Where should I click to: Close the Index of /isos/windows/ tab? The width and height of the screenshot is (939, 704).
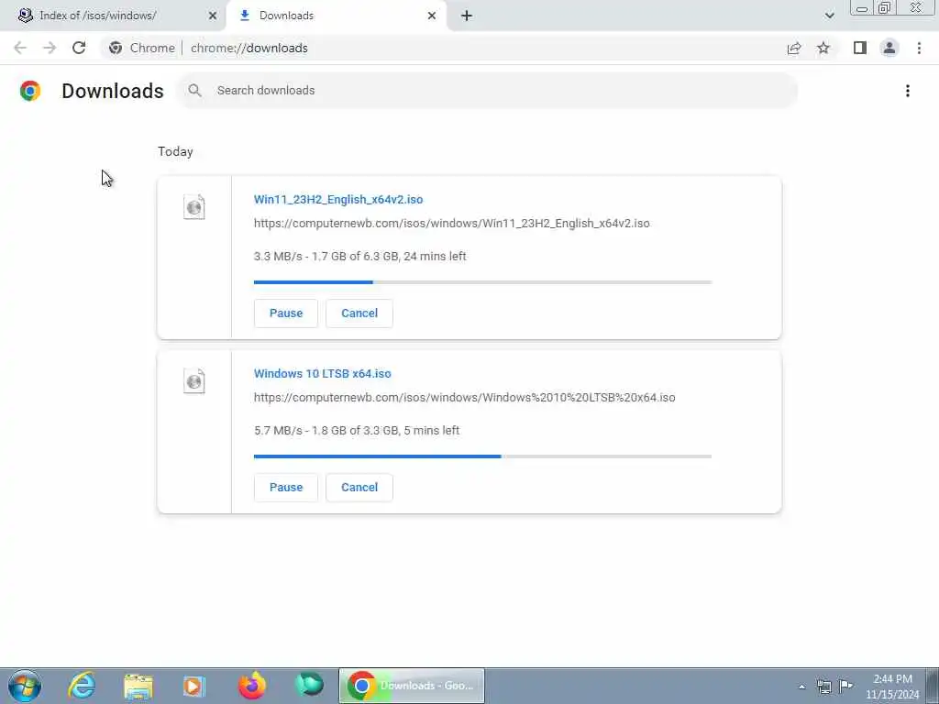[213, 16]
